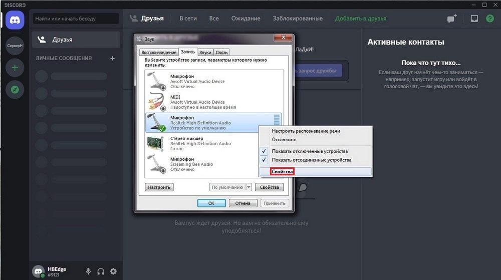Screen dimensions: 501x280
Task: Open Discord inbox icon
Action: click(x=474, y=19)
